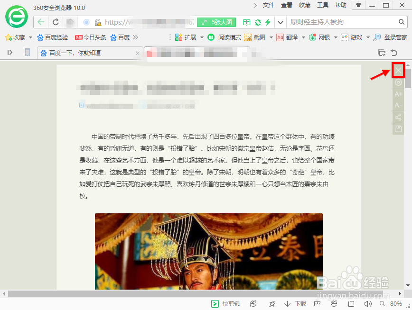The image size is (412, 310).
Task: Open the 登录管家 login manager
Action: click(390, 37)
